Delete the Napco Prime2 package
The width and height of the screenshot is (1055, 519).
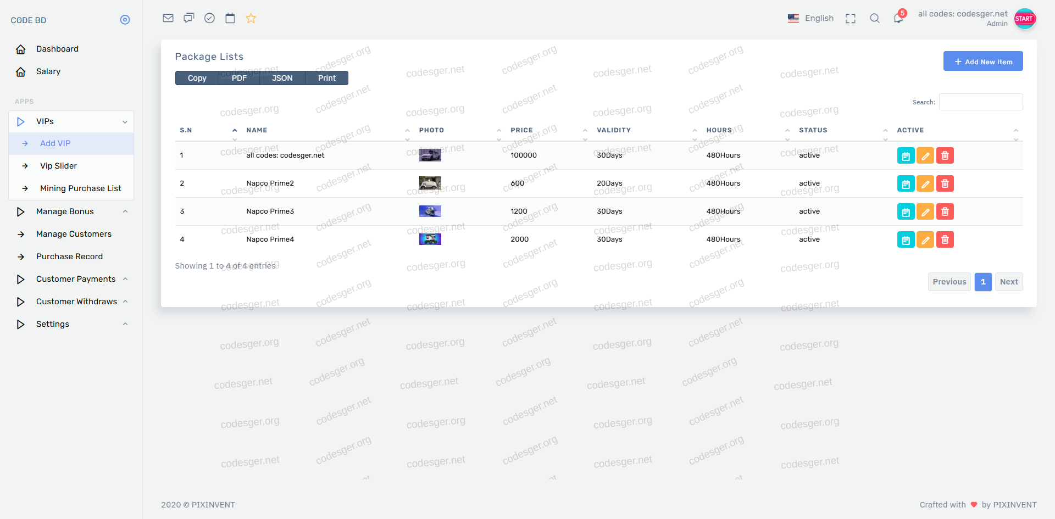tap(945, 183)
